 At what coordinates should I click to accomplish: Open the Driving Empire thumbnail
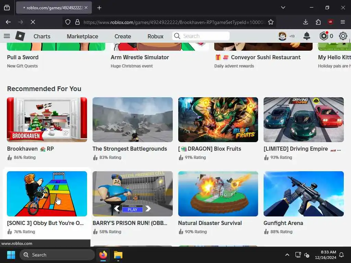(304, 120)
